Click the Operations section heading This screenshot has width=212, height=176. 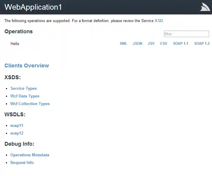19,31
